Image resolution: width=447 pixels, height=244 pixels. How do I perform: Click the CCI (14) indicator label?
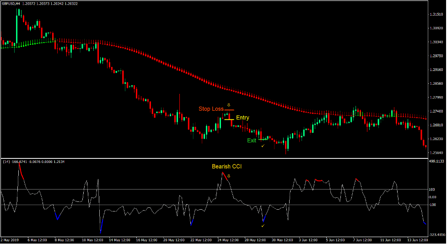tap(7, 162)
